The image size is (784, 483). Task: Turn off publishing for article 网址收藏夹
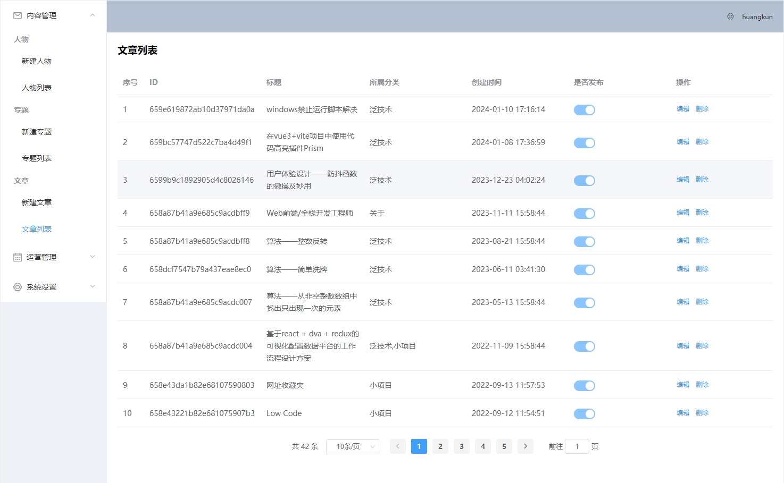coord(584,385)
